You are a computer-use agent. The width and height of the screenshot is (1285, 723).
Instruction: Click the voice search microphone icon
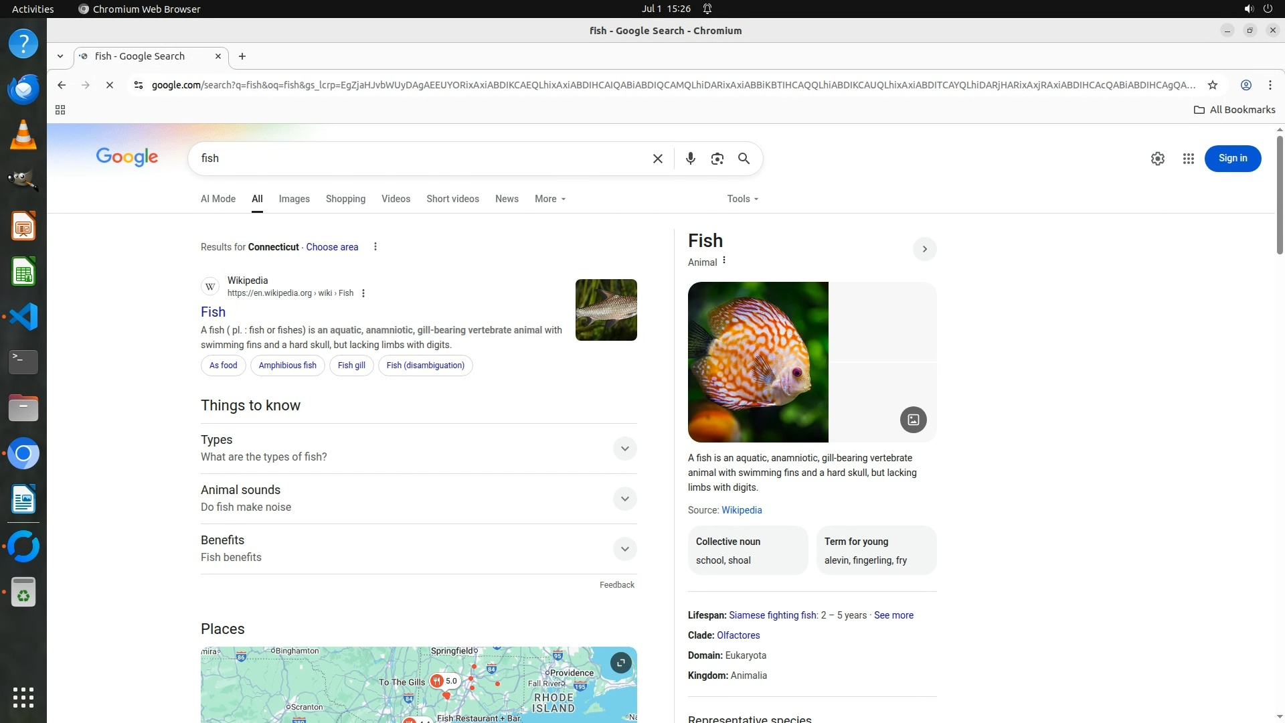(x=690, y=159)
